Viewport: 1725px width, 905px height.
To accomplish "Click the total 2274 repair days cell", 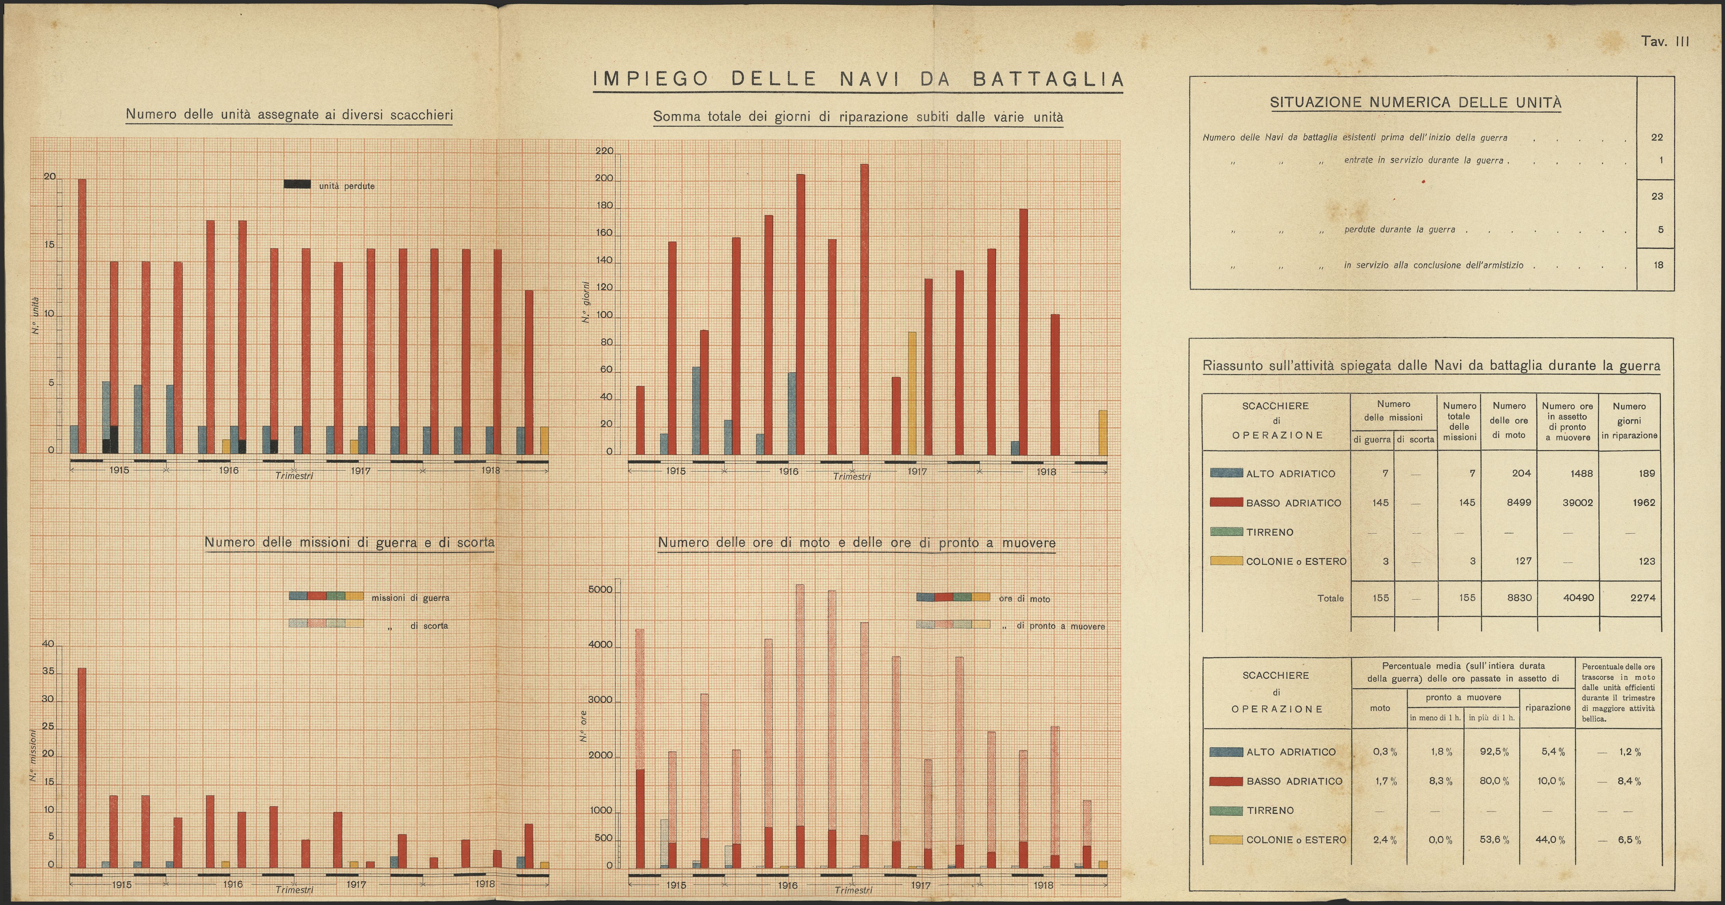I will [1642, 598].
